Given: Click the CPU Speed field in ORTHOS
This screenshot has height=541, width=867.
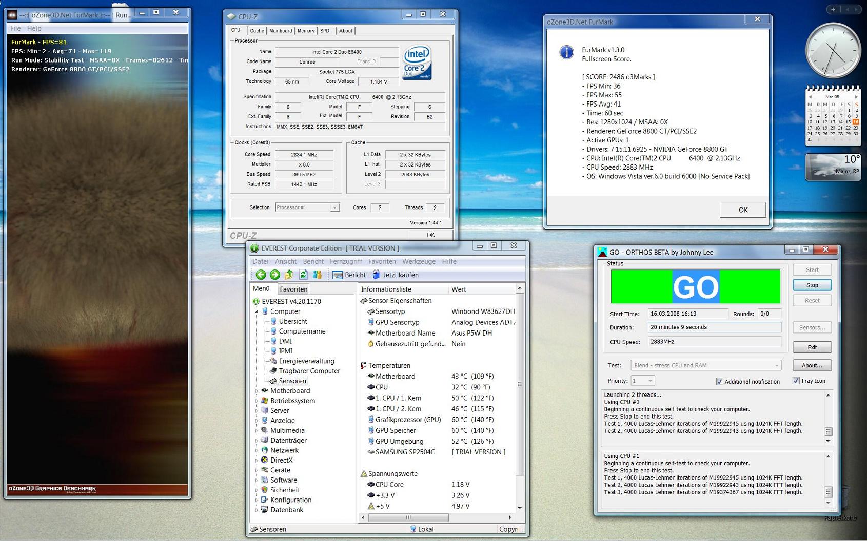Looking at the screenshot, I should [714, 342].
